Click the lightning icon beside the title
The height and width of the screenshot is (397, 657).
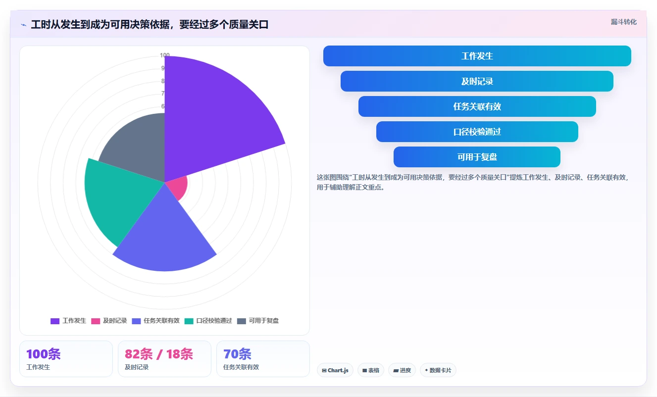(23, 25)
